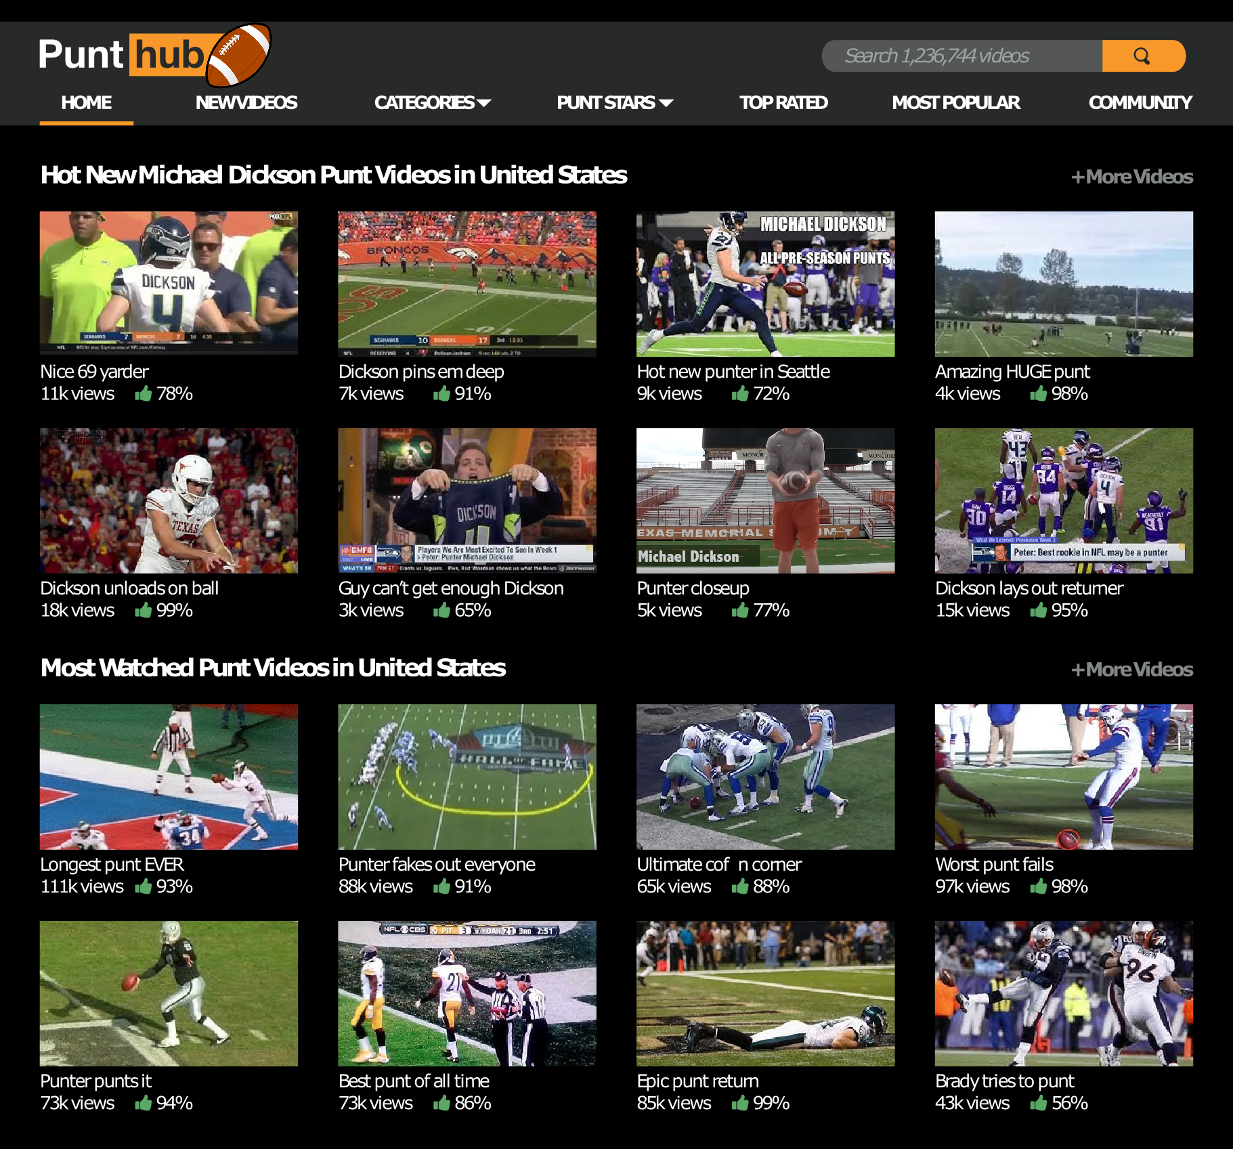
Task: Focus the Search 1,236,744 videos field
Action: pyautogui.click(x=962, y=56)
